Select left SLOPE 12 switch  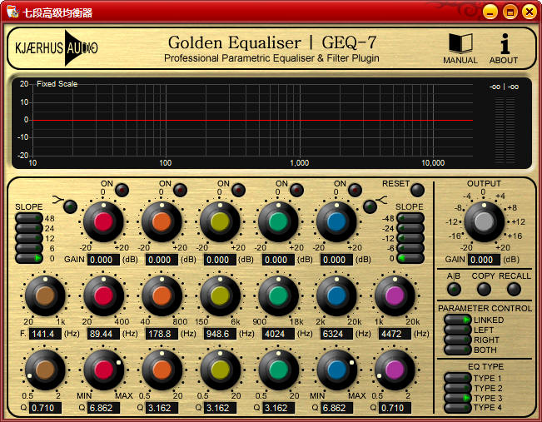(x=29, y=238)
